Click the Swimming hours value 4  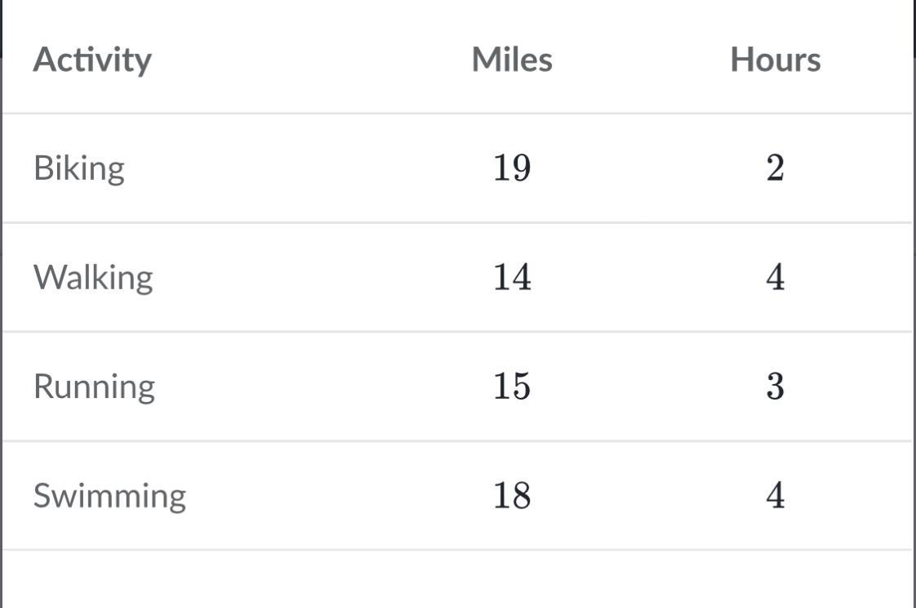click(x=775, y=495)
